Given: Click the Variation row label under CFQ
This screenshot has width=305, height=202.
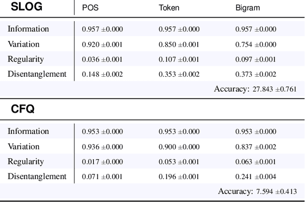Looking at the screenshot, I should click(23, 147).
